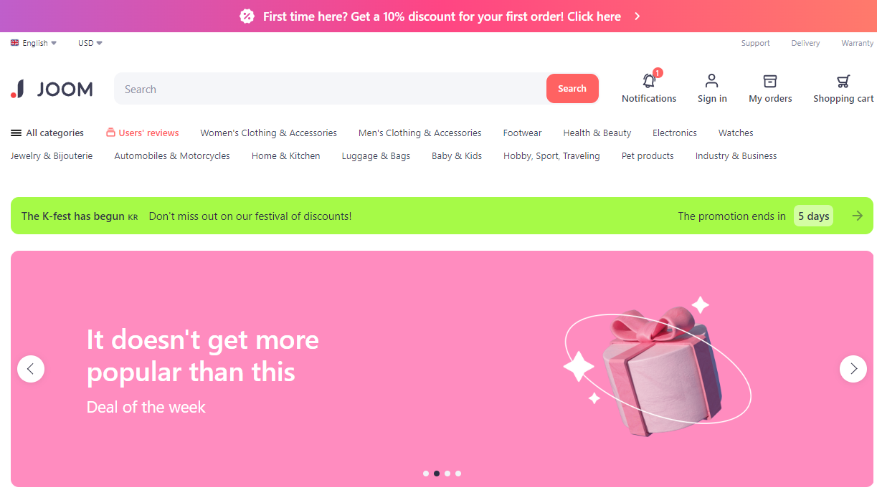Open My orders box icon
The image size is (877, 490).
[x=770, y=80]
